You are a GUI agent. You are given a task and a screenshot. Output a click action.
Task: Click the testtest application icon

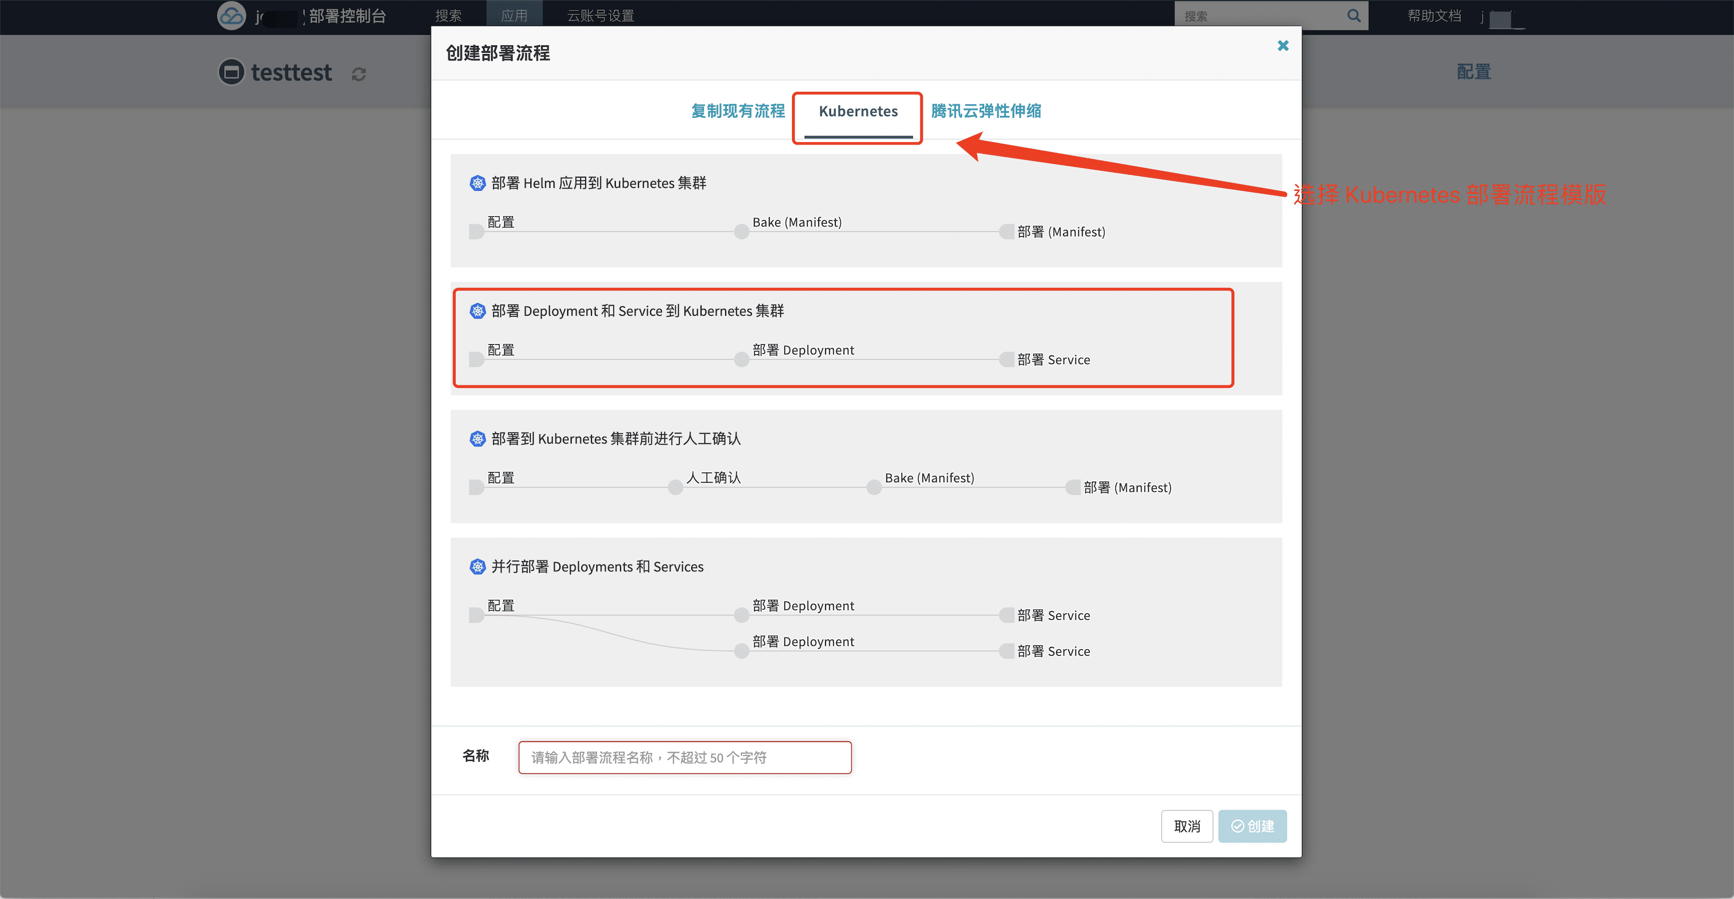(x=232, y=72)
